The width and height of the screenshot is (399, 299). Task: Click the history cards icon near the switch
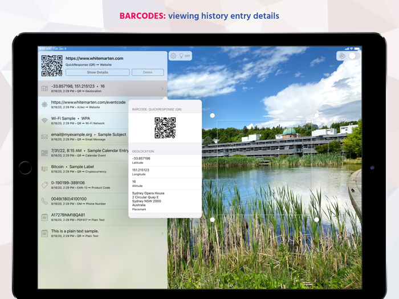coord(342,56)
